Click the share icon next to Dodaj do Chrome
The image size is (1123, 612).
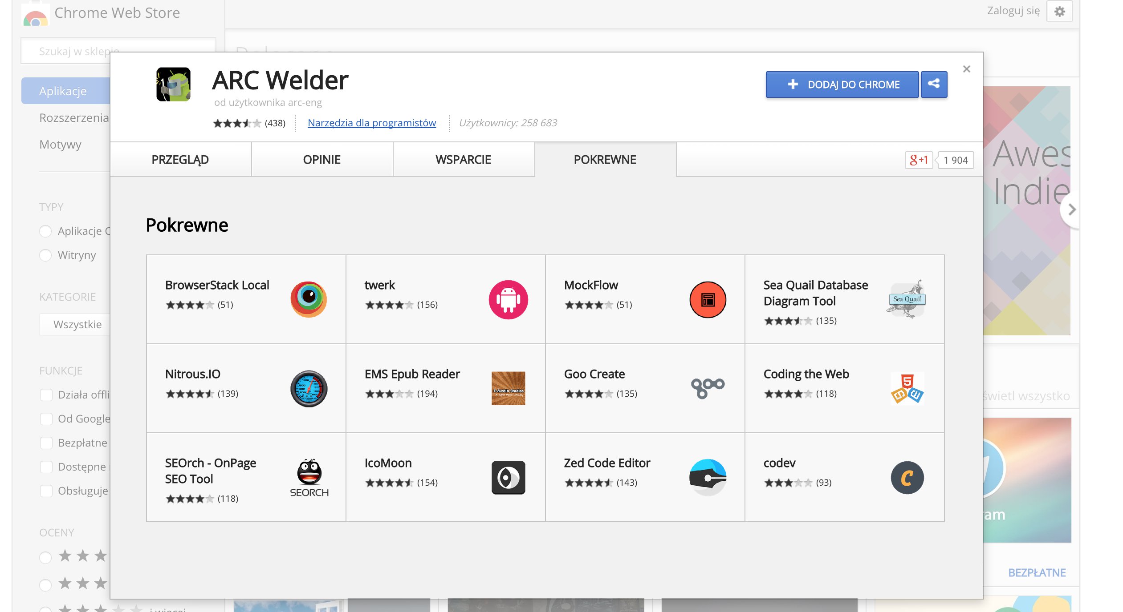[934, 84]
